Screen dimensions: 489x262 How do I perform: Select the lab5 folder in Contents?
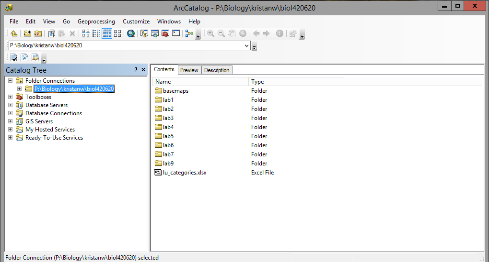[164, 136]
